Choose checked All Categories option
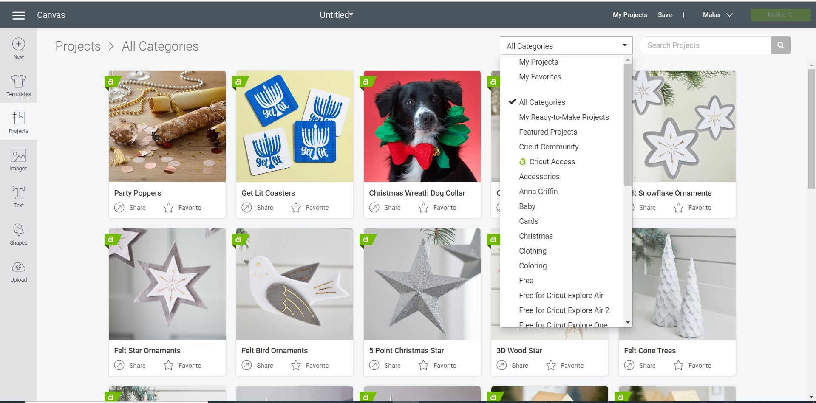This screenshot has height=403, width=816. point(542,102)
